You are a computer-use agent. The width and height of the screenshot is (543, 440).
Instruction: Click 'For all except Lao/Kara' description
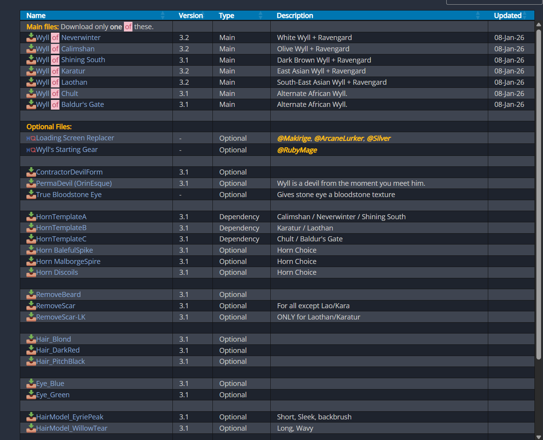(313, 306)
